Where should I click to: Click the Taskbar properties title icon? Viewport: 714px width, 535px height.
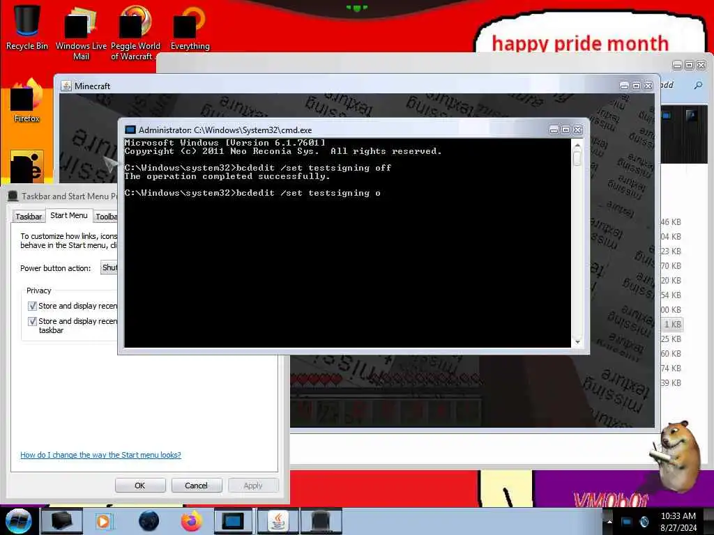click(13, 196)
